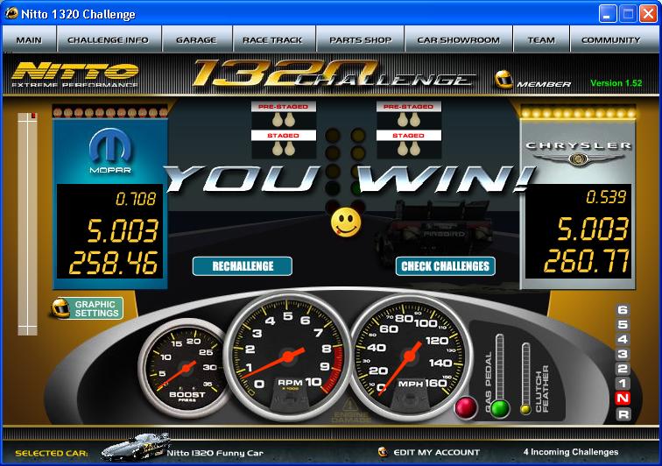Click the RECHALLENGE button
Image resolution: width=662 pixels, height=466 pixels.
[243, 266]
